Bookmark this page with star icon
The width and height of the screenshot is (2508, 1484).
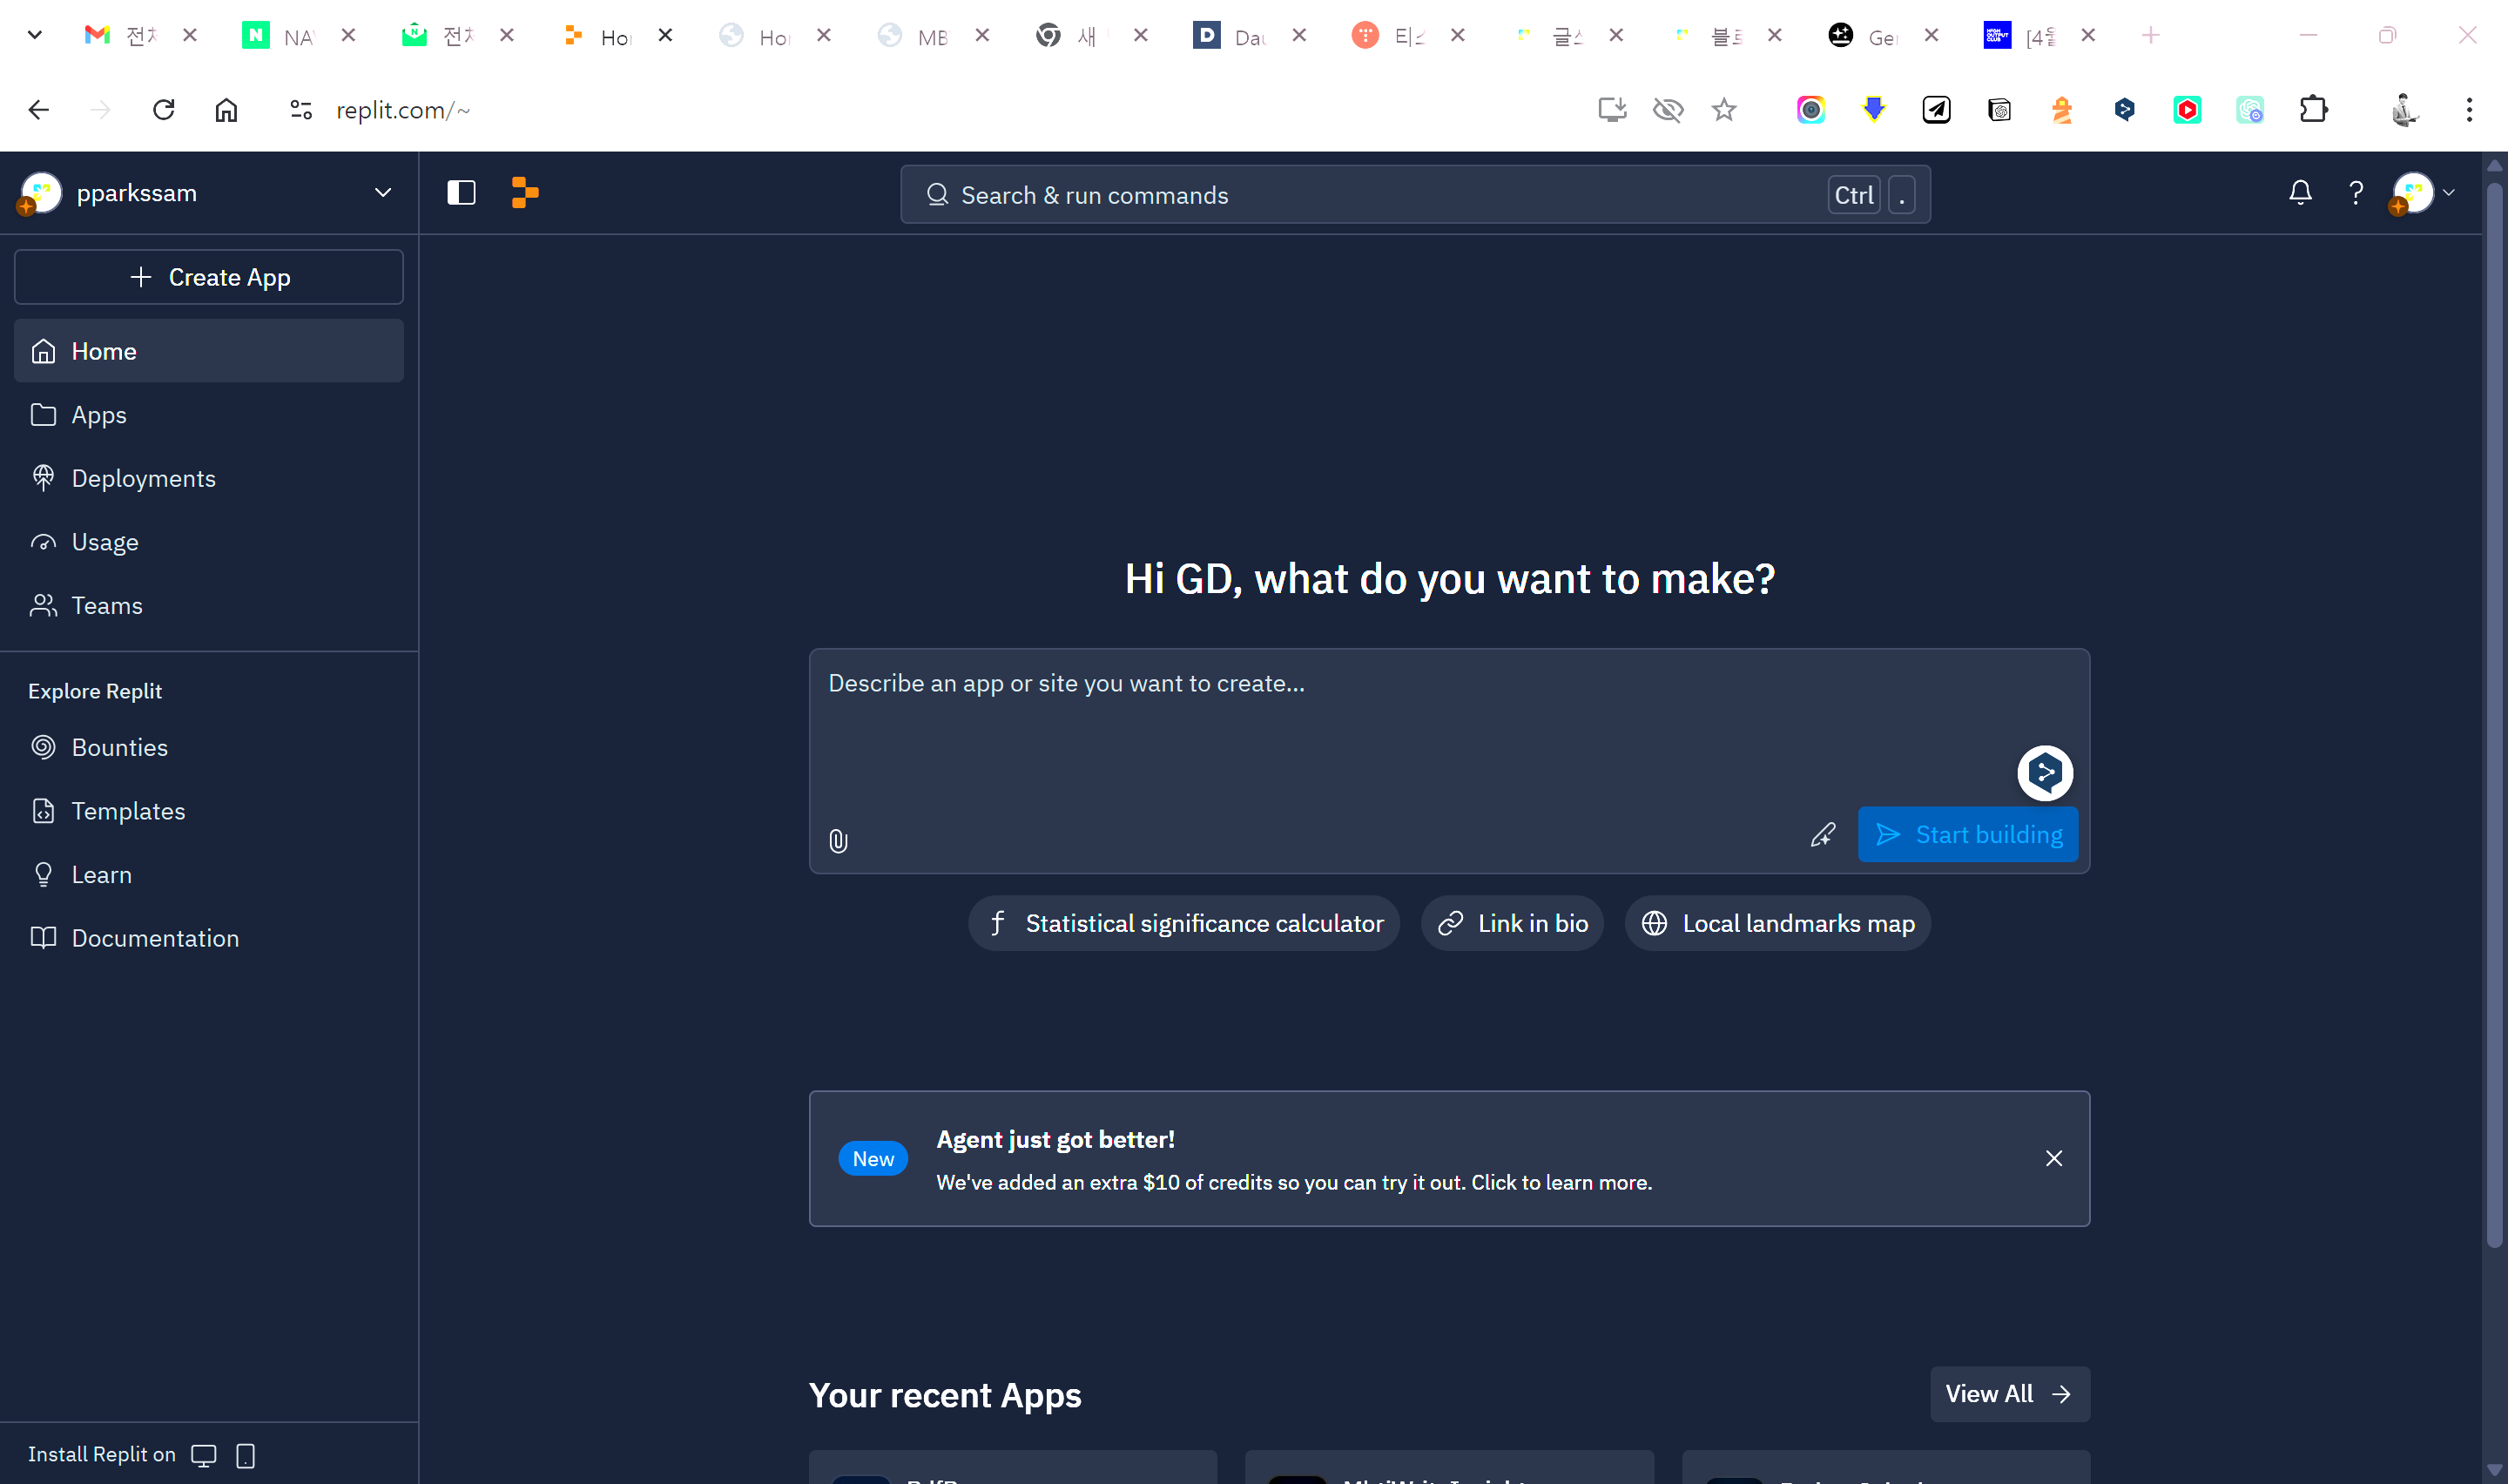[x=1723, y=110]
